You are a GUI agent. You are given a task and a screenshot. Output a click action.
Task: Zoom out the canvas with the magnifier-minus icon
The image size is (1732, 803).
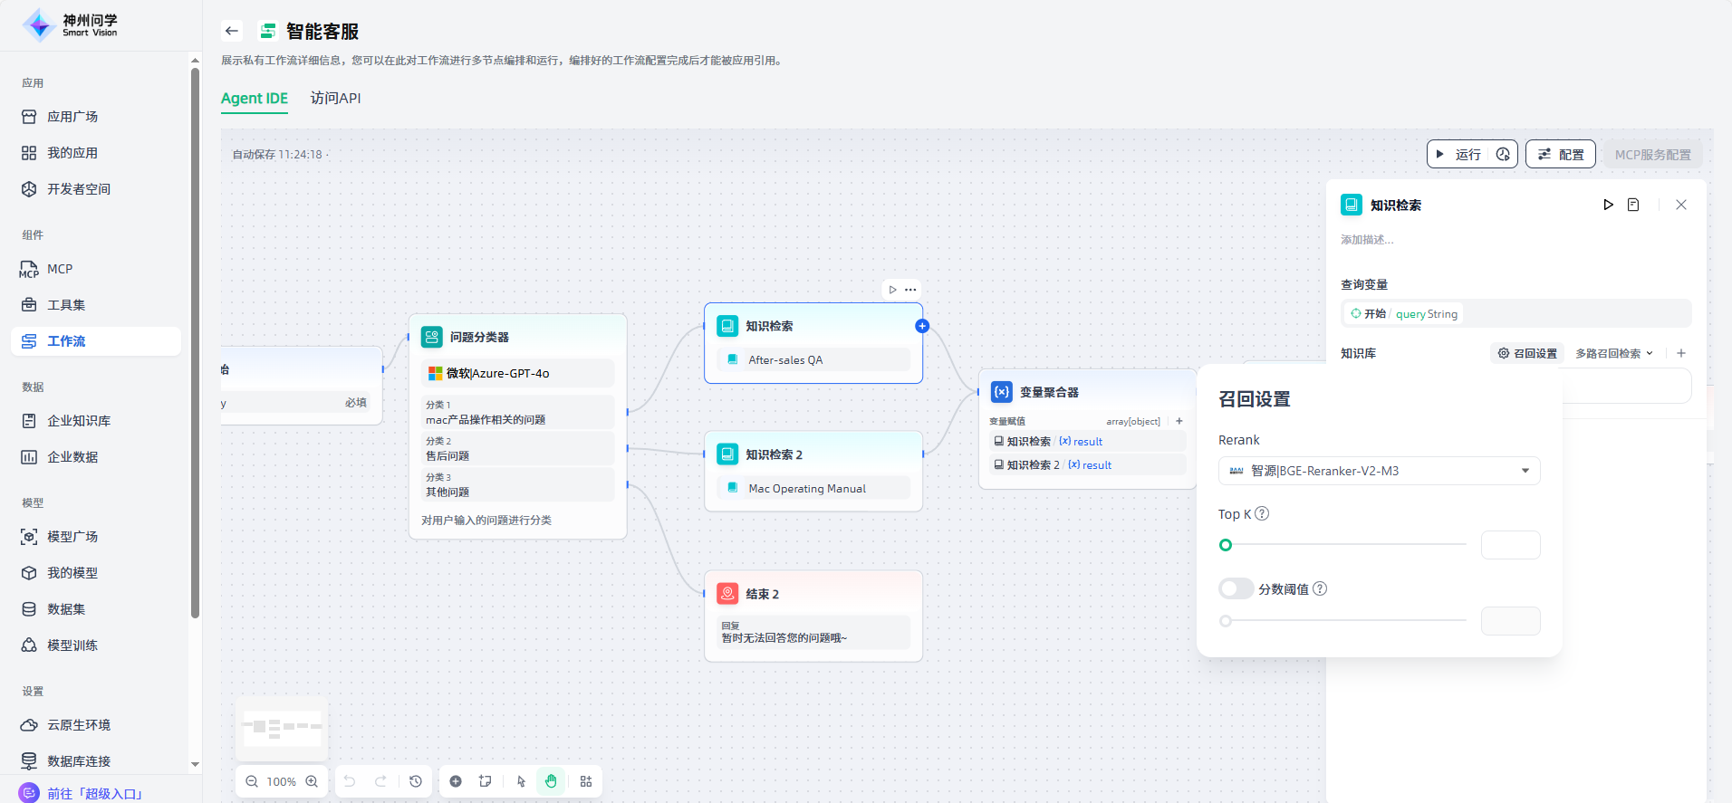[252, 781]
